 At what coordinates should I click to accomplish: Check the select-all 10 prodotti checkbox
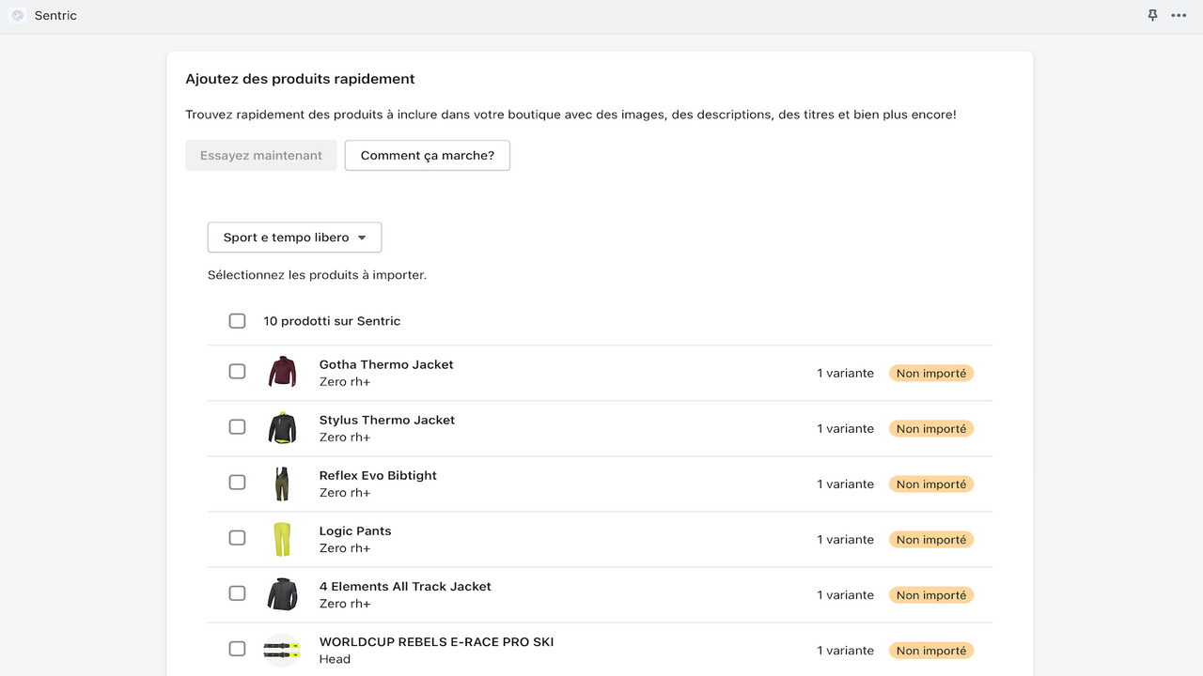237,321
